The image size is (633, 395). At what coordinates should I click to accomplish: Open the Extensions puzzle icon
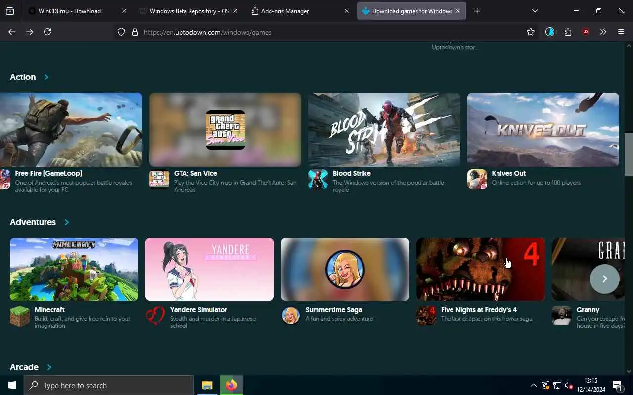point(568,32)
